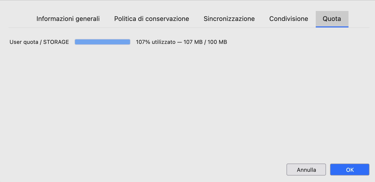
Task: Switch to Politica di conservazione tab
Action: click(x=151, y=19)
